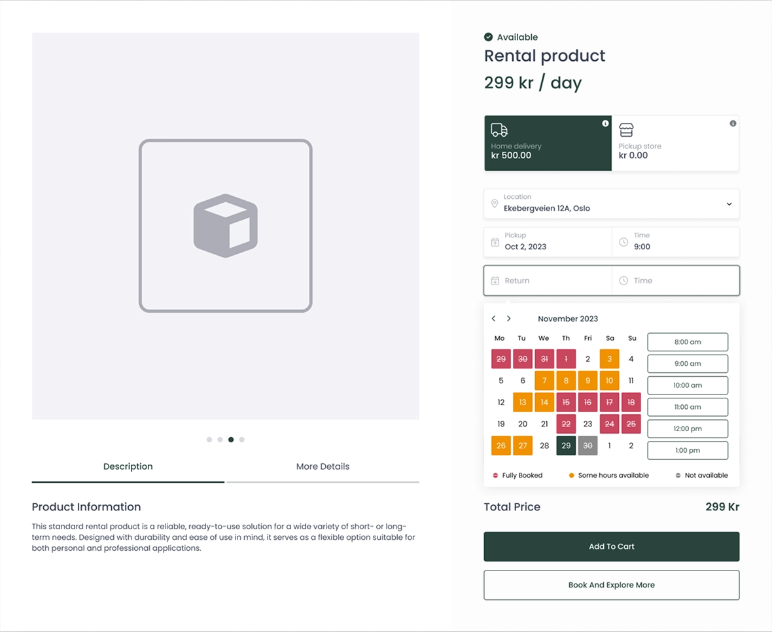Viewport: 772px width, 632px height.
Task: Click the green Available checkmark icon
Action: pyautogui.click(x=488, y=37)
